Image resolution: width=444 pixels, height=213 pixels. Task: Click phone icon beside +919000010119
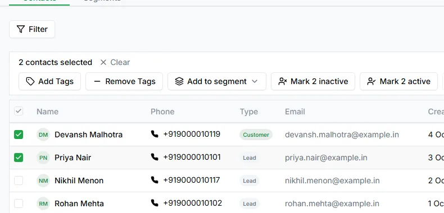[155, 134]
